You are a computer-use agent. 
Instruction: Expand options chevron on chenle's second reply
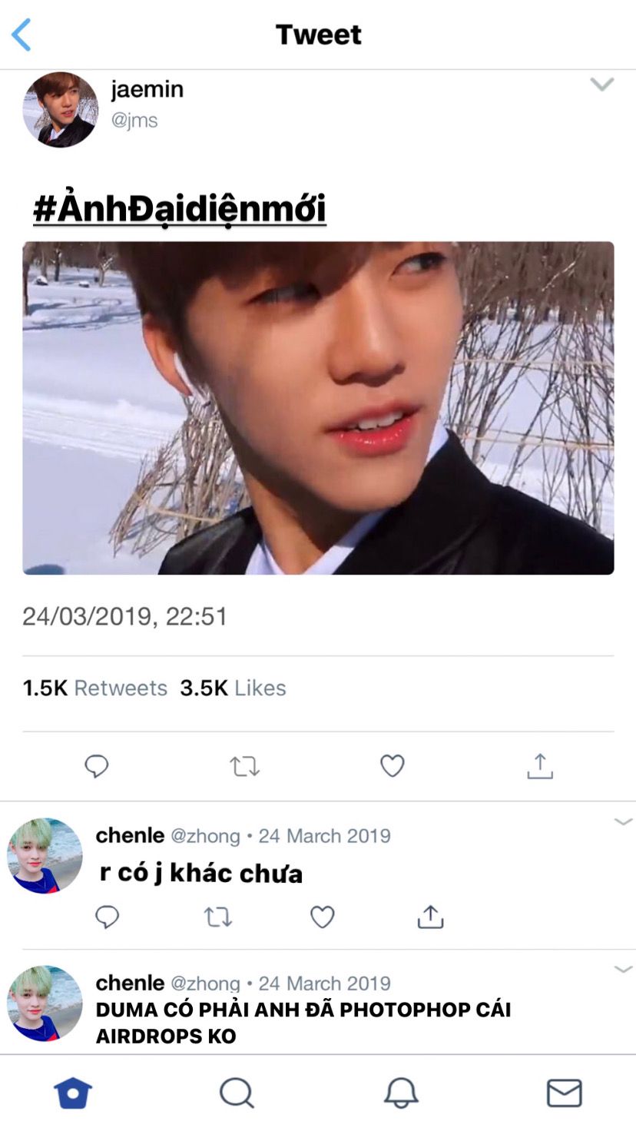click(623, 970)
